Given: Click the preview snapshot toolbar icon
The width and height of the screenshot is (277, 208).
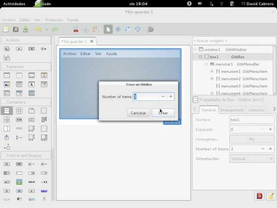Looking at the screenshot, I should tap(150, 29).
